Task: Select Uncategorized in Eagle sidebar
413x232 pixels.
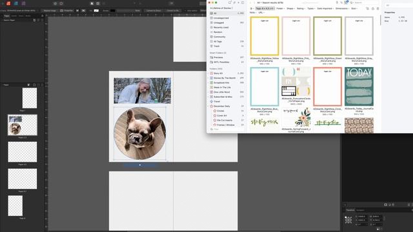Action: (x=227, y=18)
